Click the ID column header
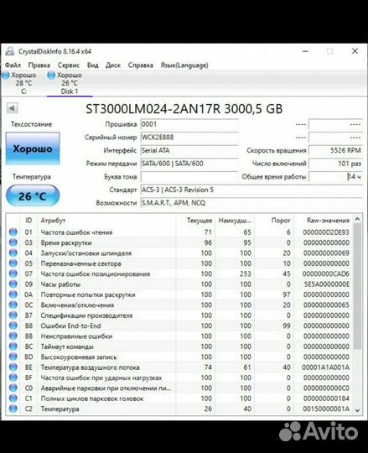This screenshot has height=453, width=368. pos(29,220)
